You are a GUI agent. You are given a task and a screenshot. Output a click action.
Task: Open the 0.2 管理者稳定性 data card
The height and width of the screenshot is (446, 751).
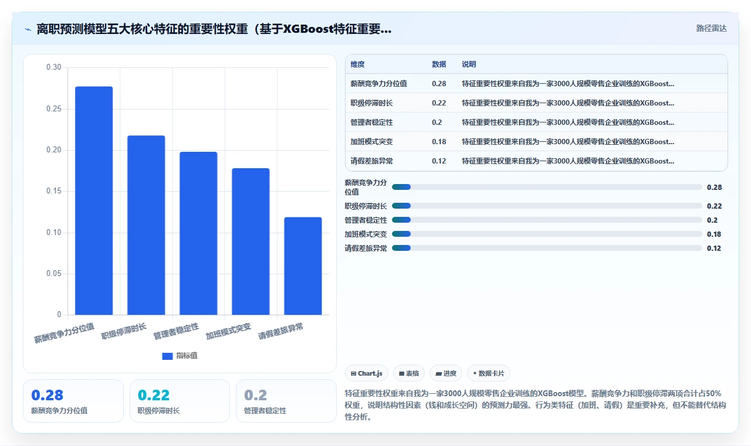286,401
